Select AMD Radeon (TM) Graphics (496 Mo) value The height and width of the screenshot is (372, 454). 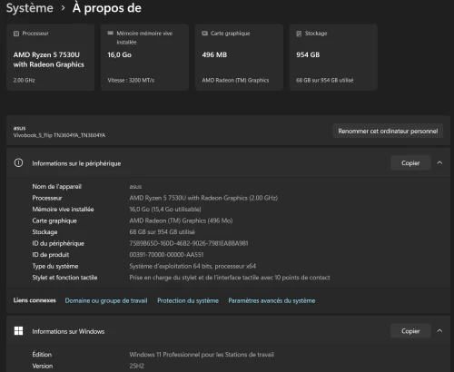(x=181, y=220)
